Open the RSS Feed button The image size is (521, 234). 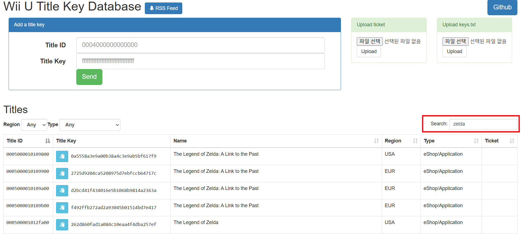163,8
